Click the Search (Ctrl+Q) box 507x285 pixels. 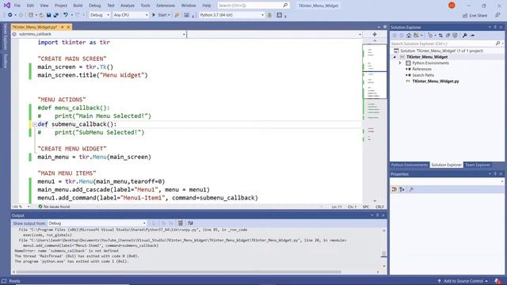pos(253,6)
